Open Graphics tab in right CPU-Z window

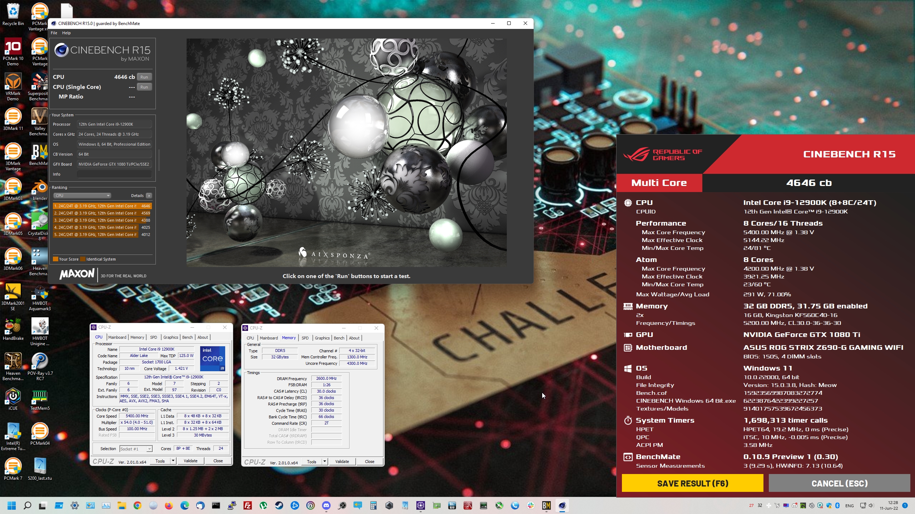322,338
